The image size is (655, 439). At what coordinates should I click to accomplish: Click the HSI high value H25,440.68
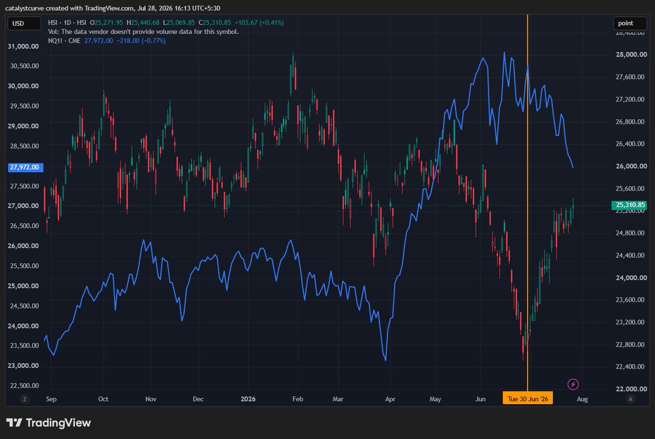[x=143, y=22]
